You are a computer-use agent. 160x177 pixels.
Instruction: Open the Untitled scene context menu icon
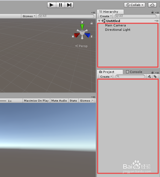156,21
